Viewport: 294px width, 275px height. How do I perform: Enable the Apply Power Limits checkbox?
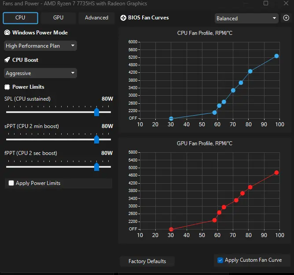click(11, 183)
